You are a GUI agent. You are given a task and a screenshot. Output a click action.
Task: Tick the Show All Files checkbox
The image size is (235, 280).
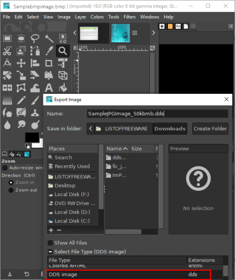click(50, 243)
